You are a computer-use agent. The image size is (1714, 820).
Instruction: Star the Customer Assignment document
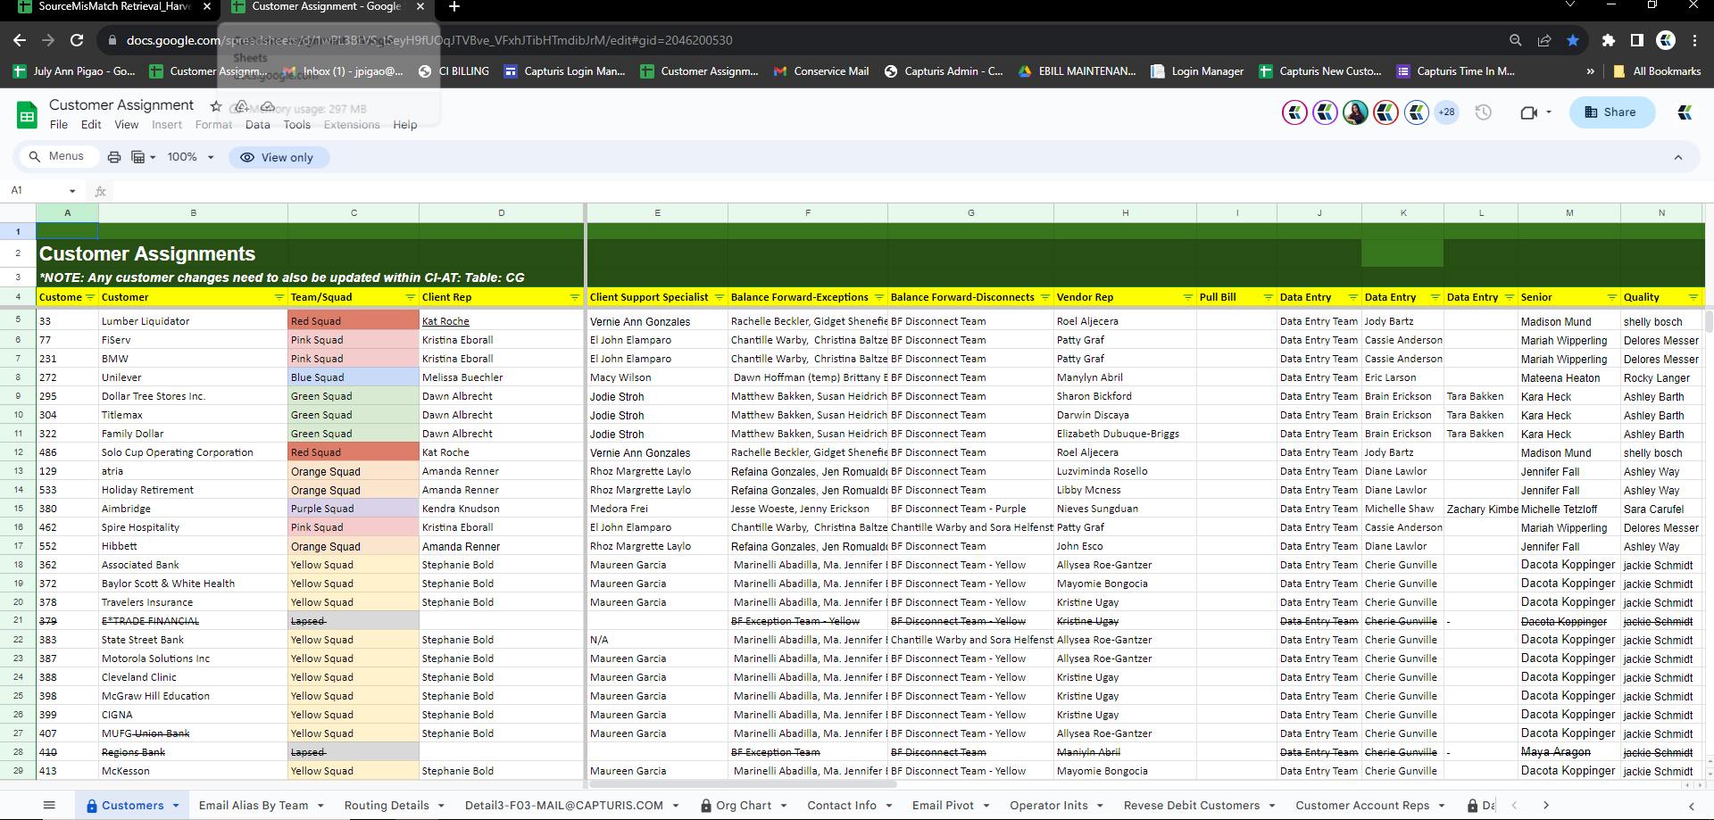pos(216,106)
